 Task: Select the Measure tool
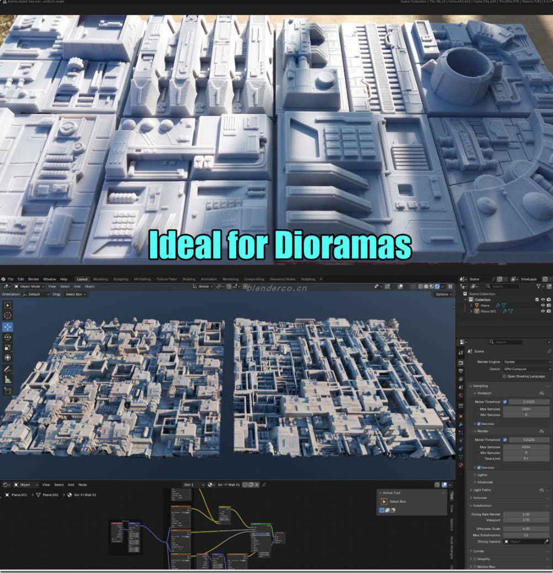pyautogui.click(x=8, y=380)
